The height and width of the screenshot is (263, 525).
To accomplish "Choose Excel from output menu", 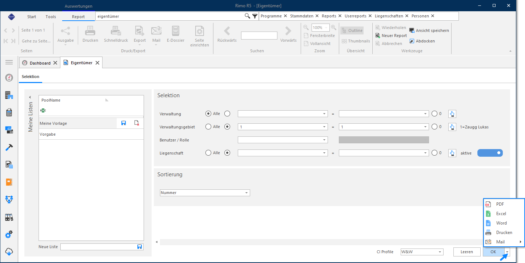I will [504, 214].
